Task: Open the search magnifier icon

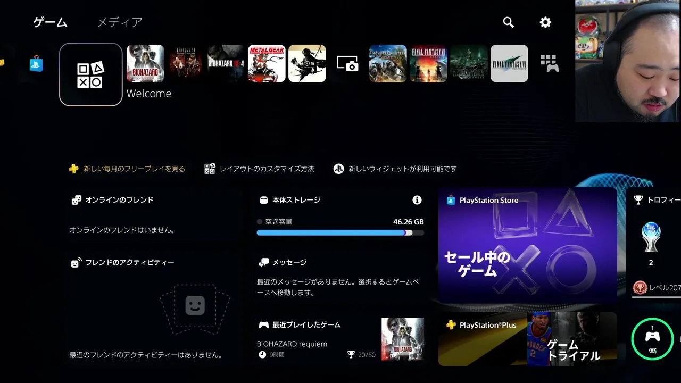Action: [509, 22]
